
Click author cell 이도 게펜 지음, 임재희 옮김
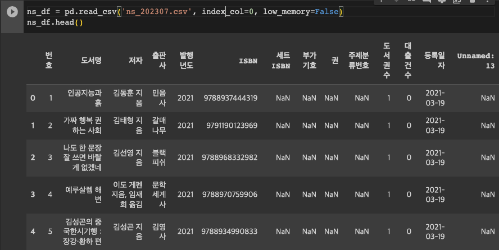[x=126, y=195]
